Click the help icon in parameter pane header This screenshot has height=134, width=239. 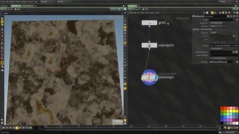point(237,16)
